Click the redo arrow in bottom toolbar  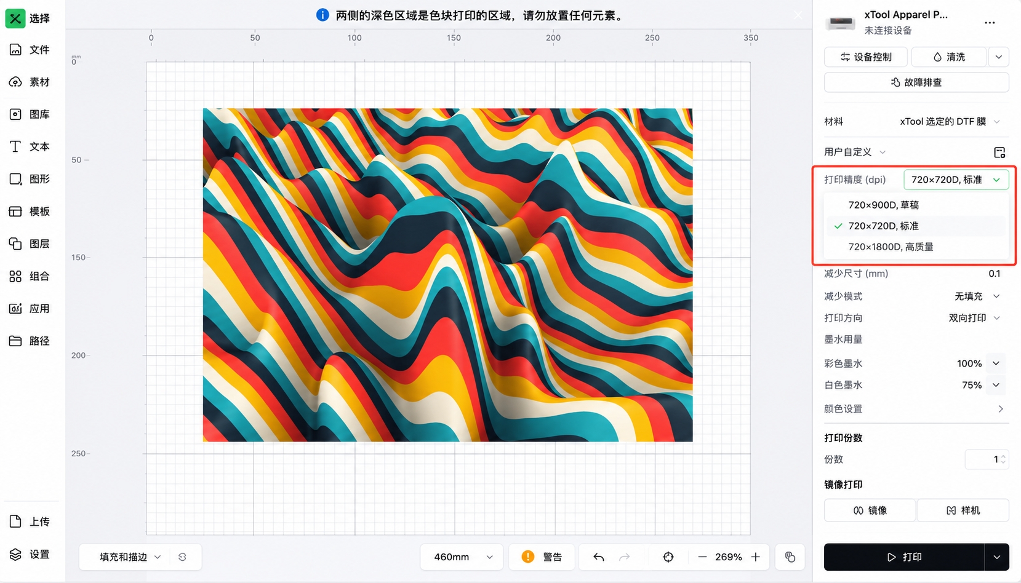tap(625, 557)
